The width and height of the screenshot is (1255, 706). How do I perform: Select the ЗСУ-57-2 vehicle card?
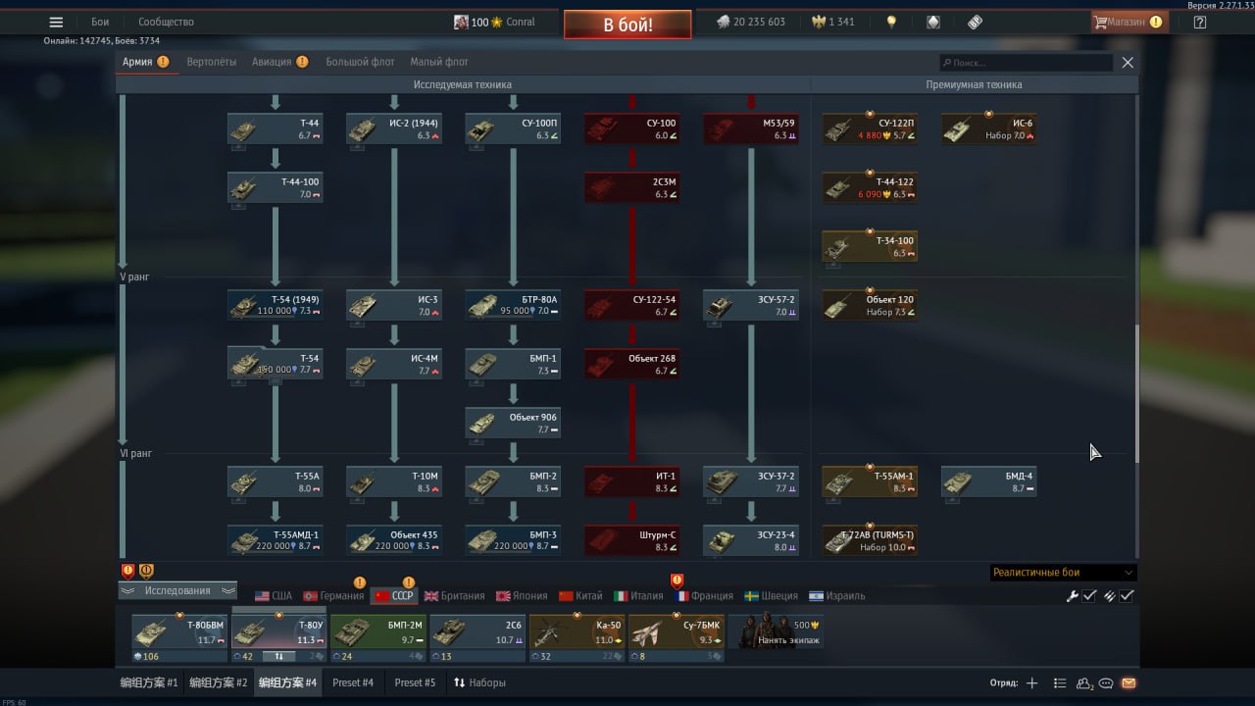click(750, 305)
